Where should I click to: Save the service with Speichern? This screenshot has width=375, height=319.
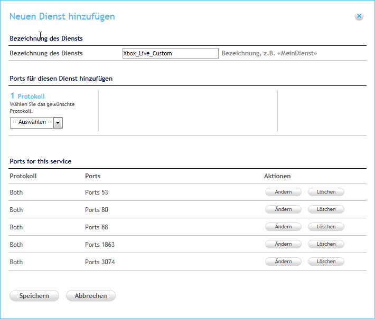(34, 296)
